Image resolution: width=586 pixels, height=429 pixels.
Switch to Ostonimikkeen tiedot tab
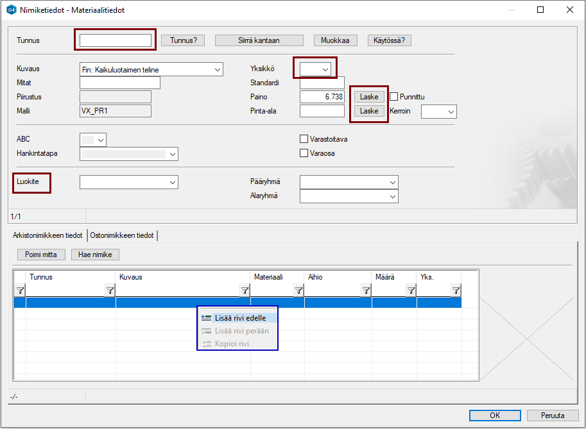tap(122, 235)
